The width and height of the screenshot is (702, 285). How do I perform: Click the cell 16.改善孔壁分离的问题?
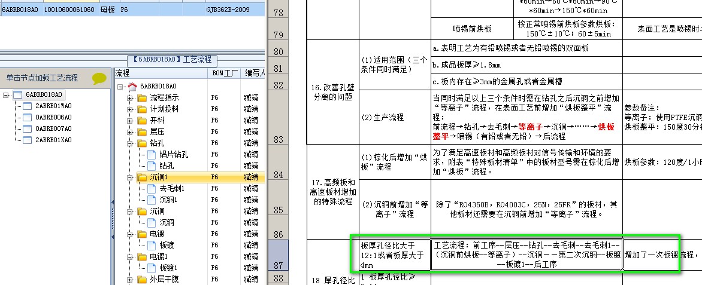(x=332, y=91)
